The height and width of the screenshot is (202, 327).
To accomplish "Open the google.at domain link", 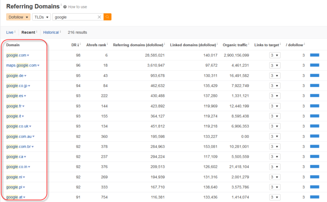I will click(x=14, y=197).
